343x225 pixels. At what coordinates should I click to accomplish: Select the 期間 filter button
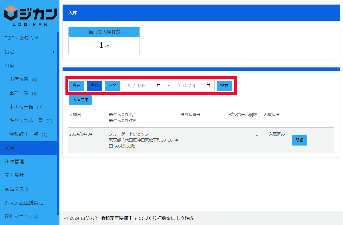point(112,85)
